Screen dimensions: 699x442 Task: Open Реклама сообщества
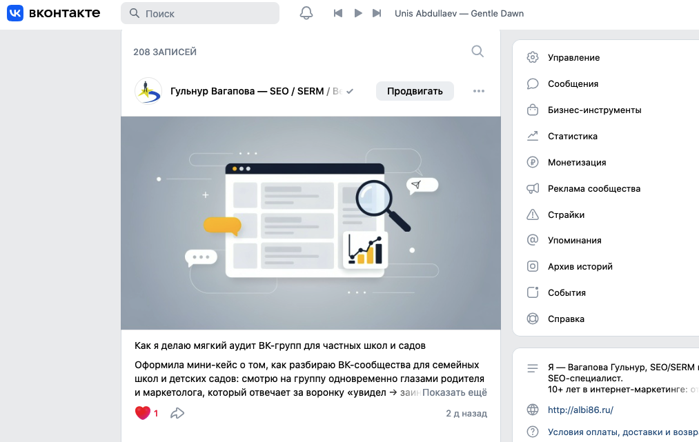tap(594, 188)
